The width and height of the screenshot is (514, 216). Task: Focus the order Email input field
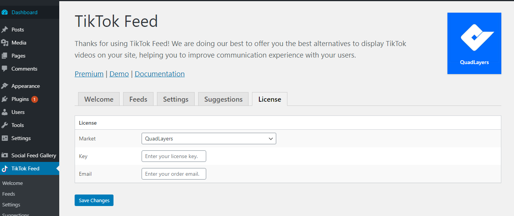pos(174,174)
